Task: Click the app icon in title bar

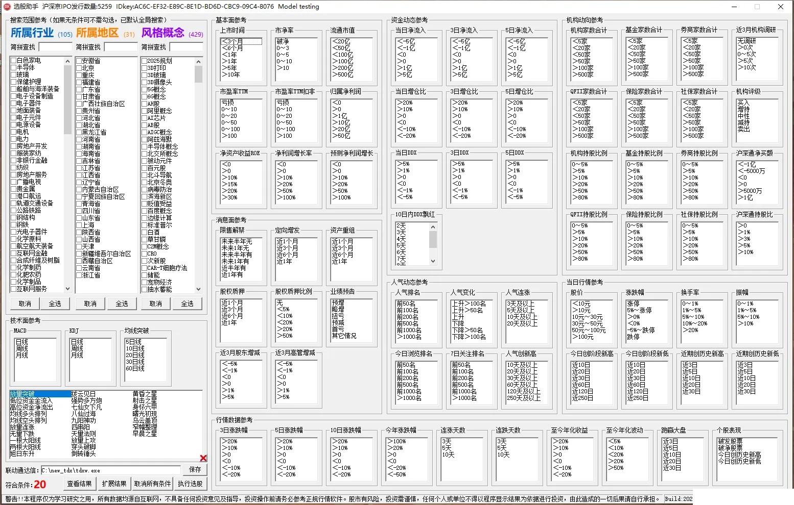Action: (7, 7)
